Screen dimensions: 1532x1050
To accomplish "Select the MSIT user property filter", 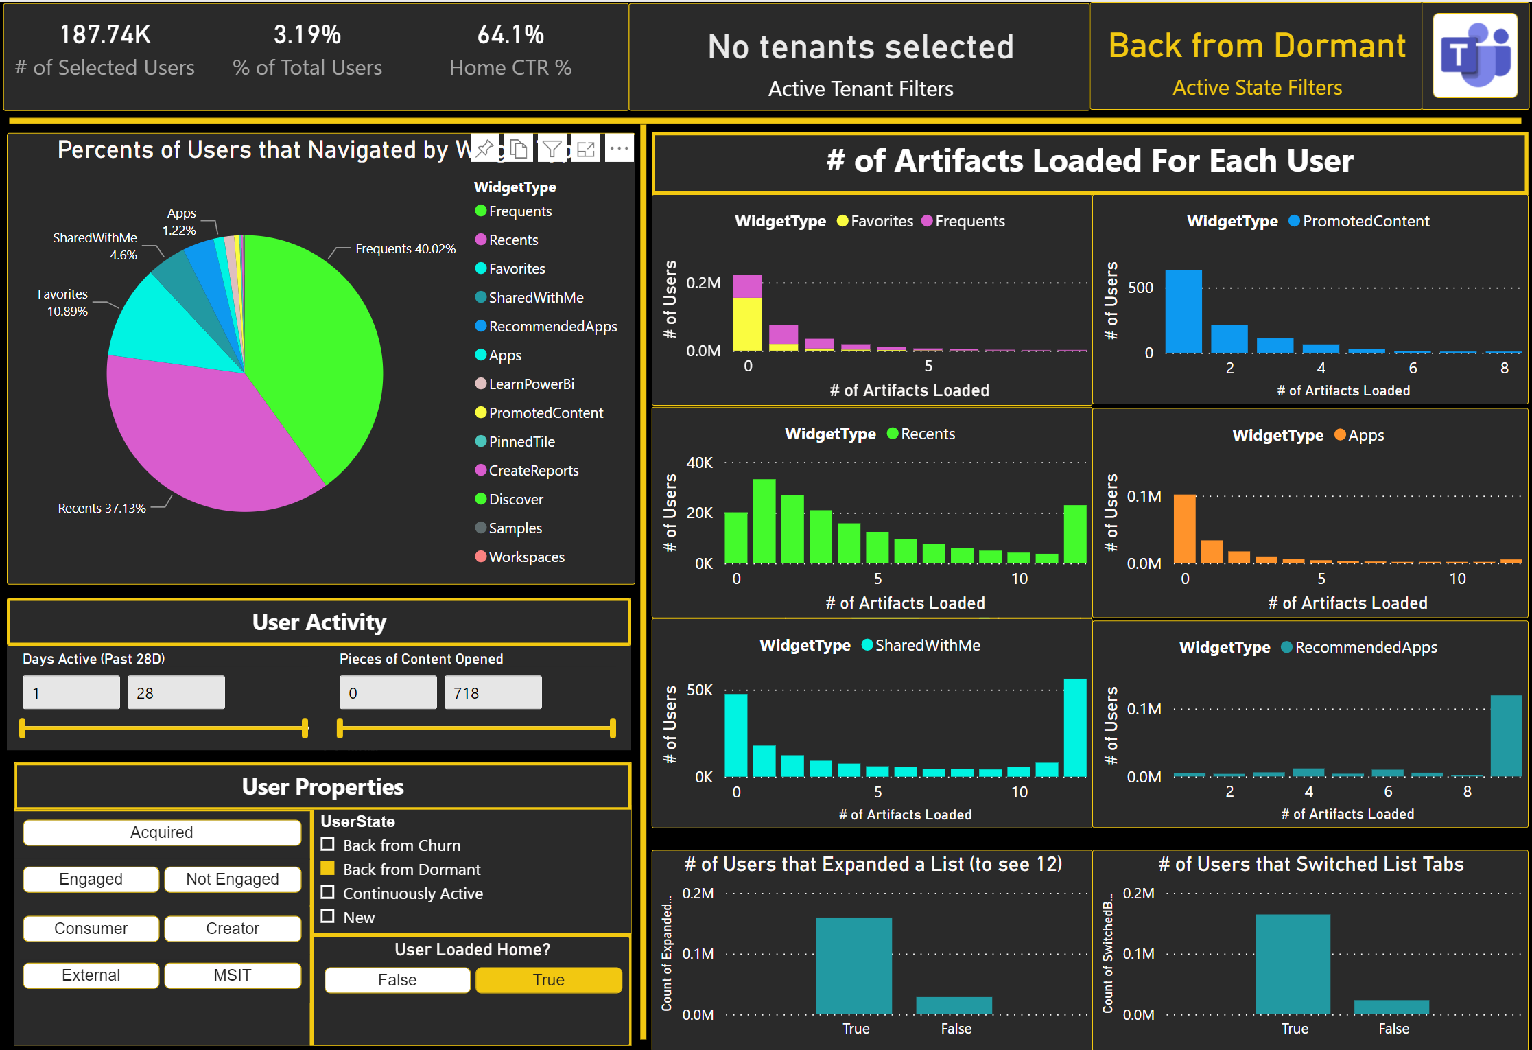I will (232, 975).
